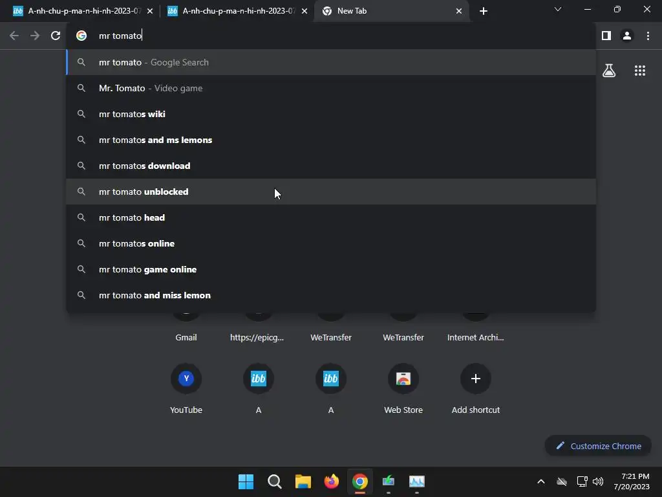Open the Gmail shortcut
This screenshot has width=662, height=497.
pos(186,337)
